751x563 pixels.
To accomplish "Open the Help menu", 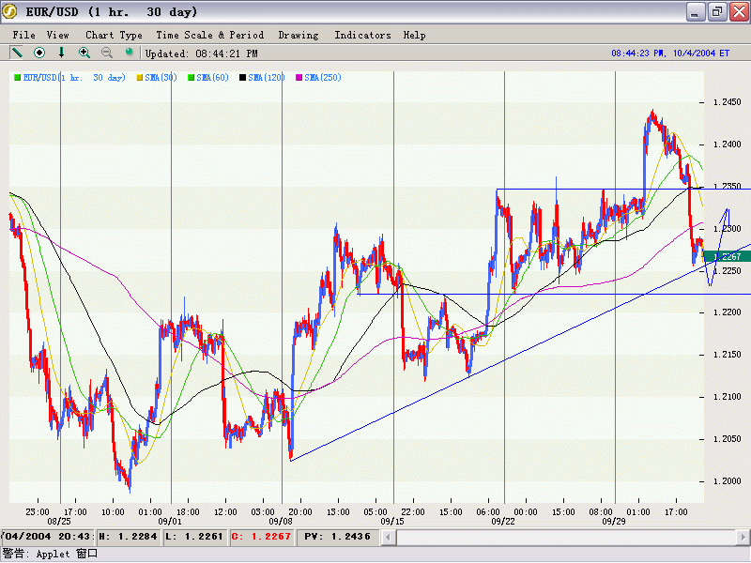I will pyautogui.click(x=414, y=35).
